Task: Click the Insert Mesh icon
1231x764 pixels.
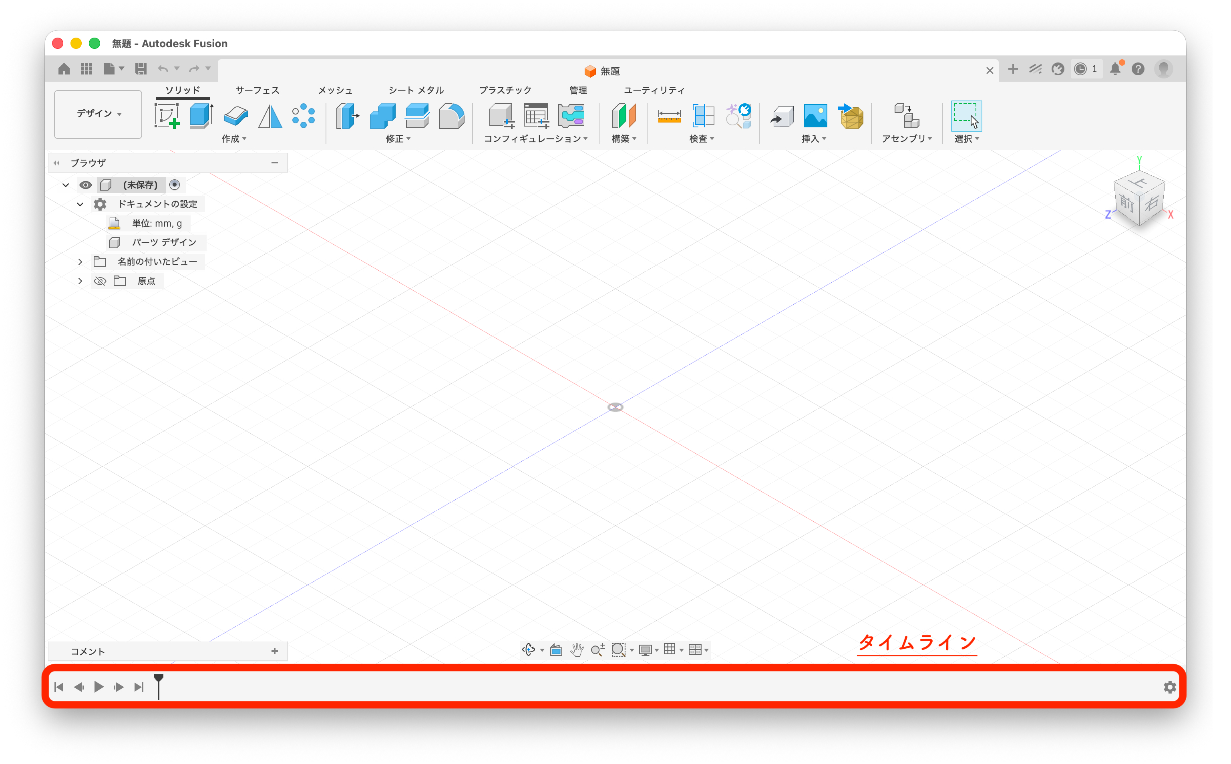Action: tap(851, 116)
